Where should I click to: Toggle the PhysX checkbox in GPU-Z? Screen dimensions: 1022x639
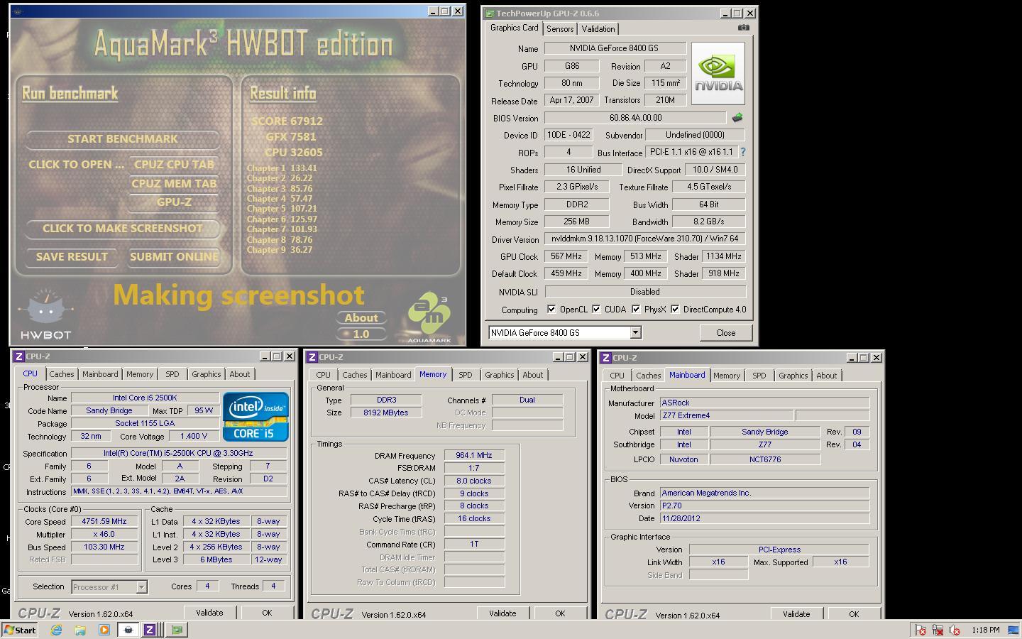[x=636, y=310]
